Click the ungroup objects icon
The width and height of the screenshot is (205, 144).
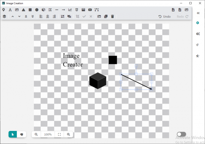coord(69,16)
